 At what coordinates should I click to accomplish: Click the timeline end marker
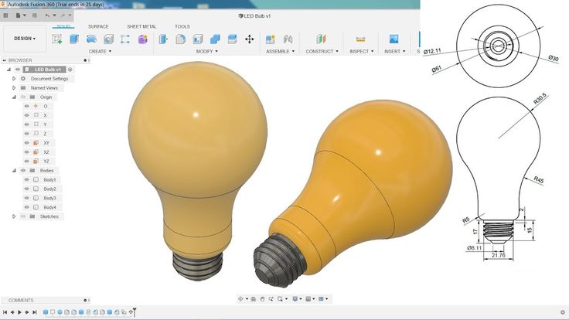[135, 311]
